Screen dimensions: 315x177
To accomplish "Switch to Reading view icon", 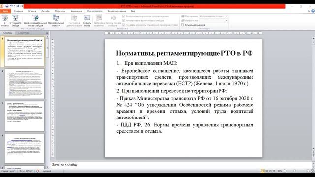I will click(270, 171).
